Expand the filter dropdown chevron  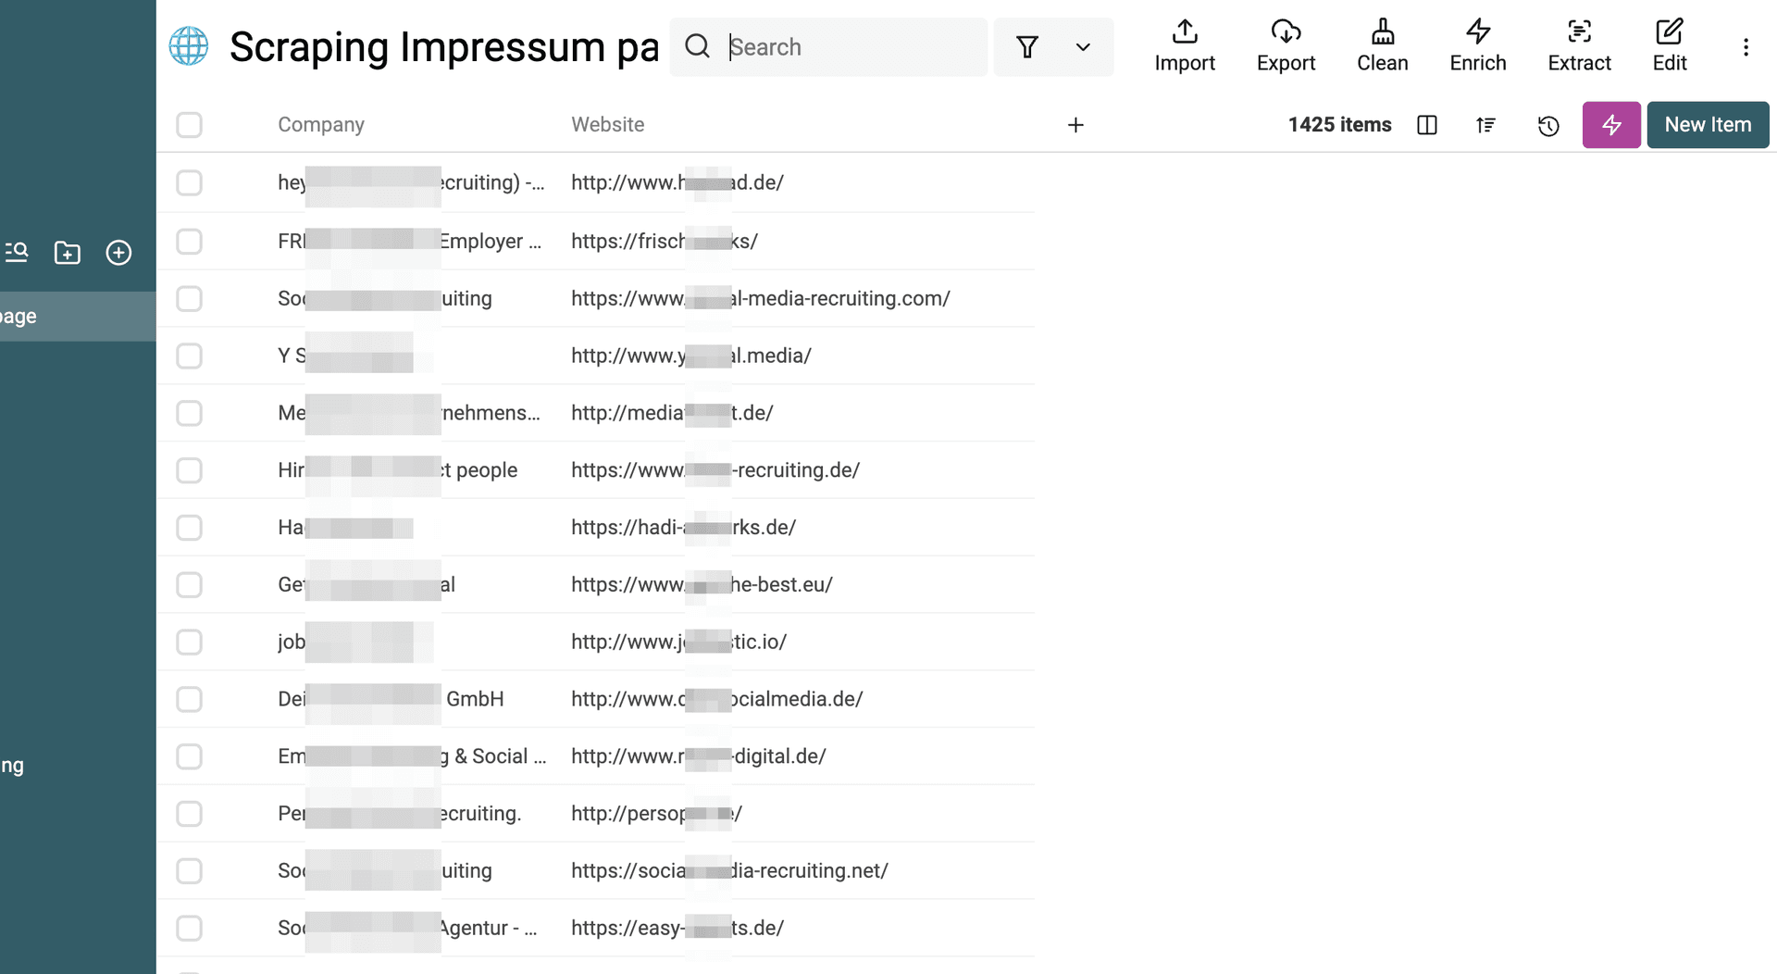[x=1082, y=46]
